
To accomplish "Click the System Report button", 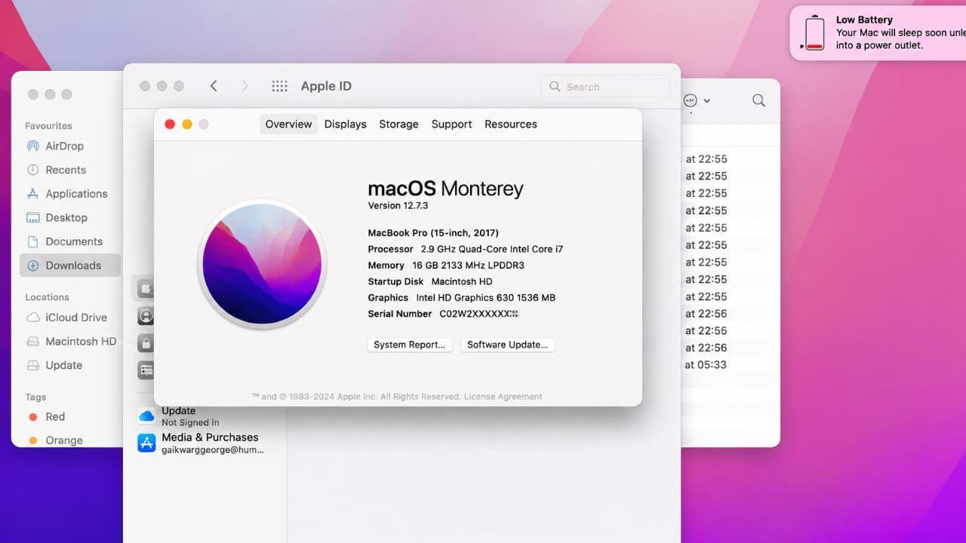I will click(409, 345).
